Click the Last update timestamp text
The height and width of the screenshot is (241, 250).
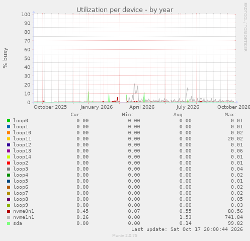tap(187, 229)
